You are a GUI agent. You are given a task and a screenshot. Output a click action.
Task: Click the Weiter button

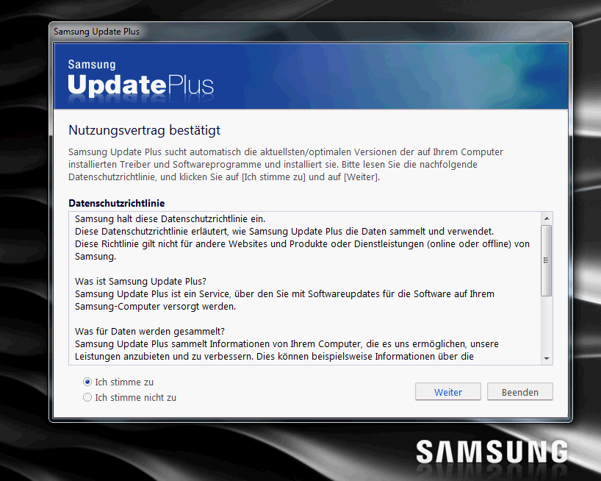click(447, 391)
